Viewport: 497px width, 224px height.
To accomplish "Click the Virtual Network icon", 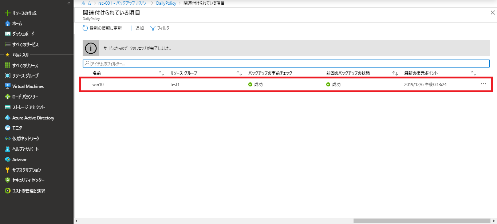I will click(7, 139).
